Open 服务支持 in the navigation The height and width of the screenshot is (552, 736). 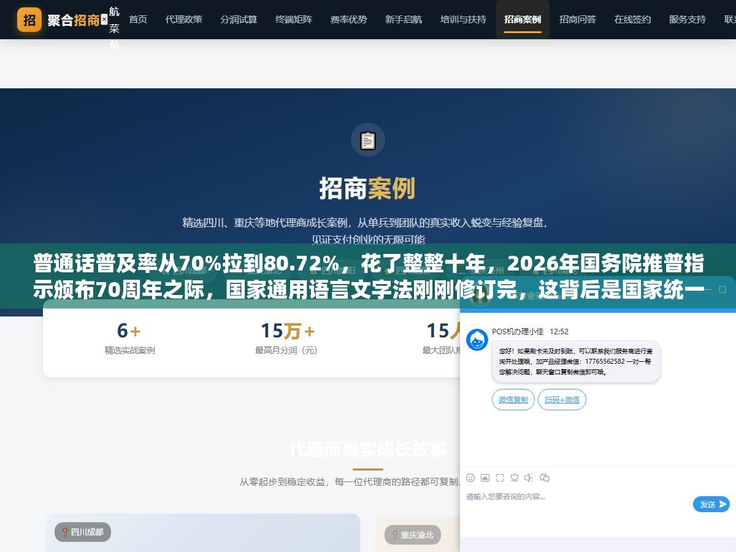click(x=688, y=20)
